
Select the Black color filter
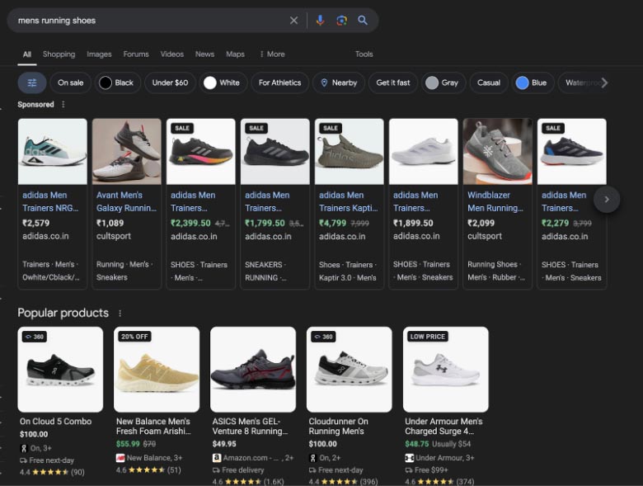(x=117, y=83)
